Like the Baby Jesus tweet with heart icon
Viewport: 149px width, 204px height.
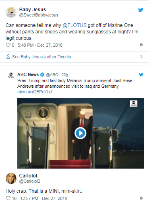[x=8, y=45]
